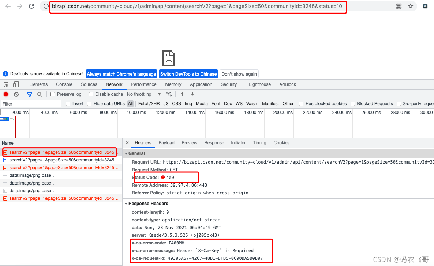
Task: Filter requests by Img type
Action: [188, 104]
